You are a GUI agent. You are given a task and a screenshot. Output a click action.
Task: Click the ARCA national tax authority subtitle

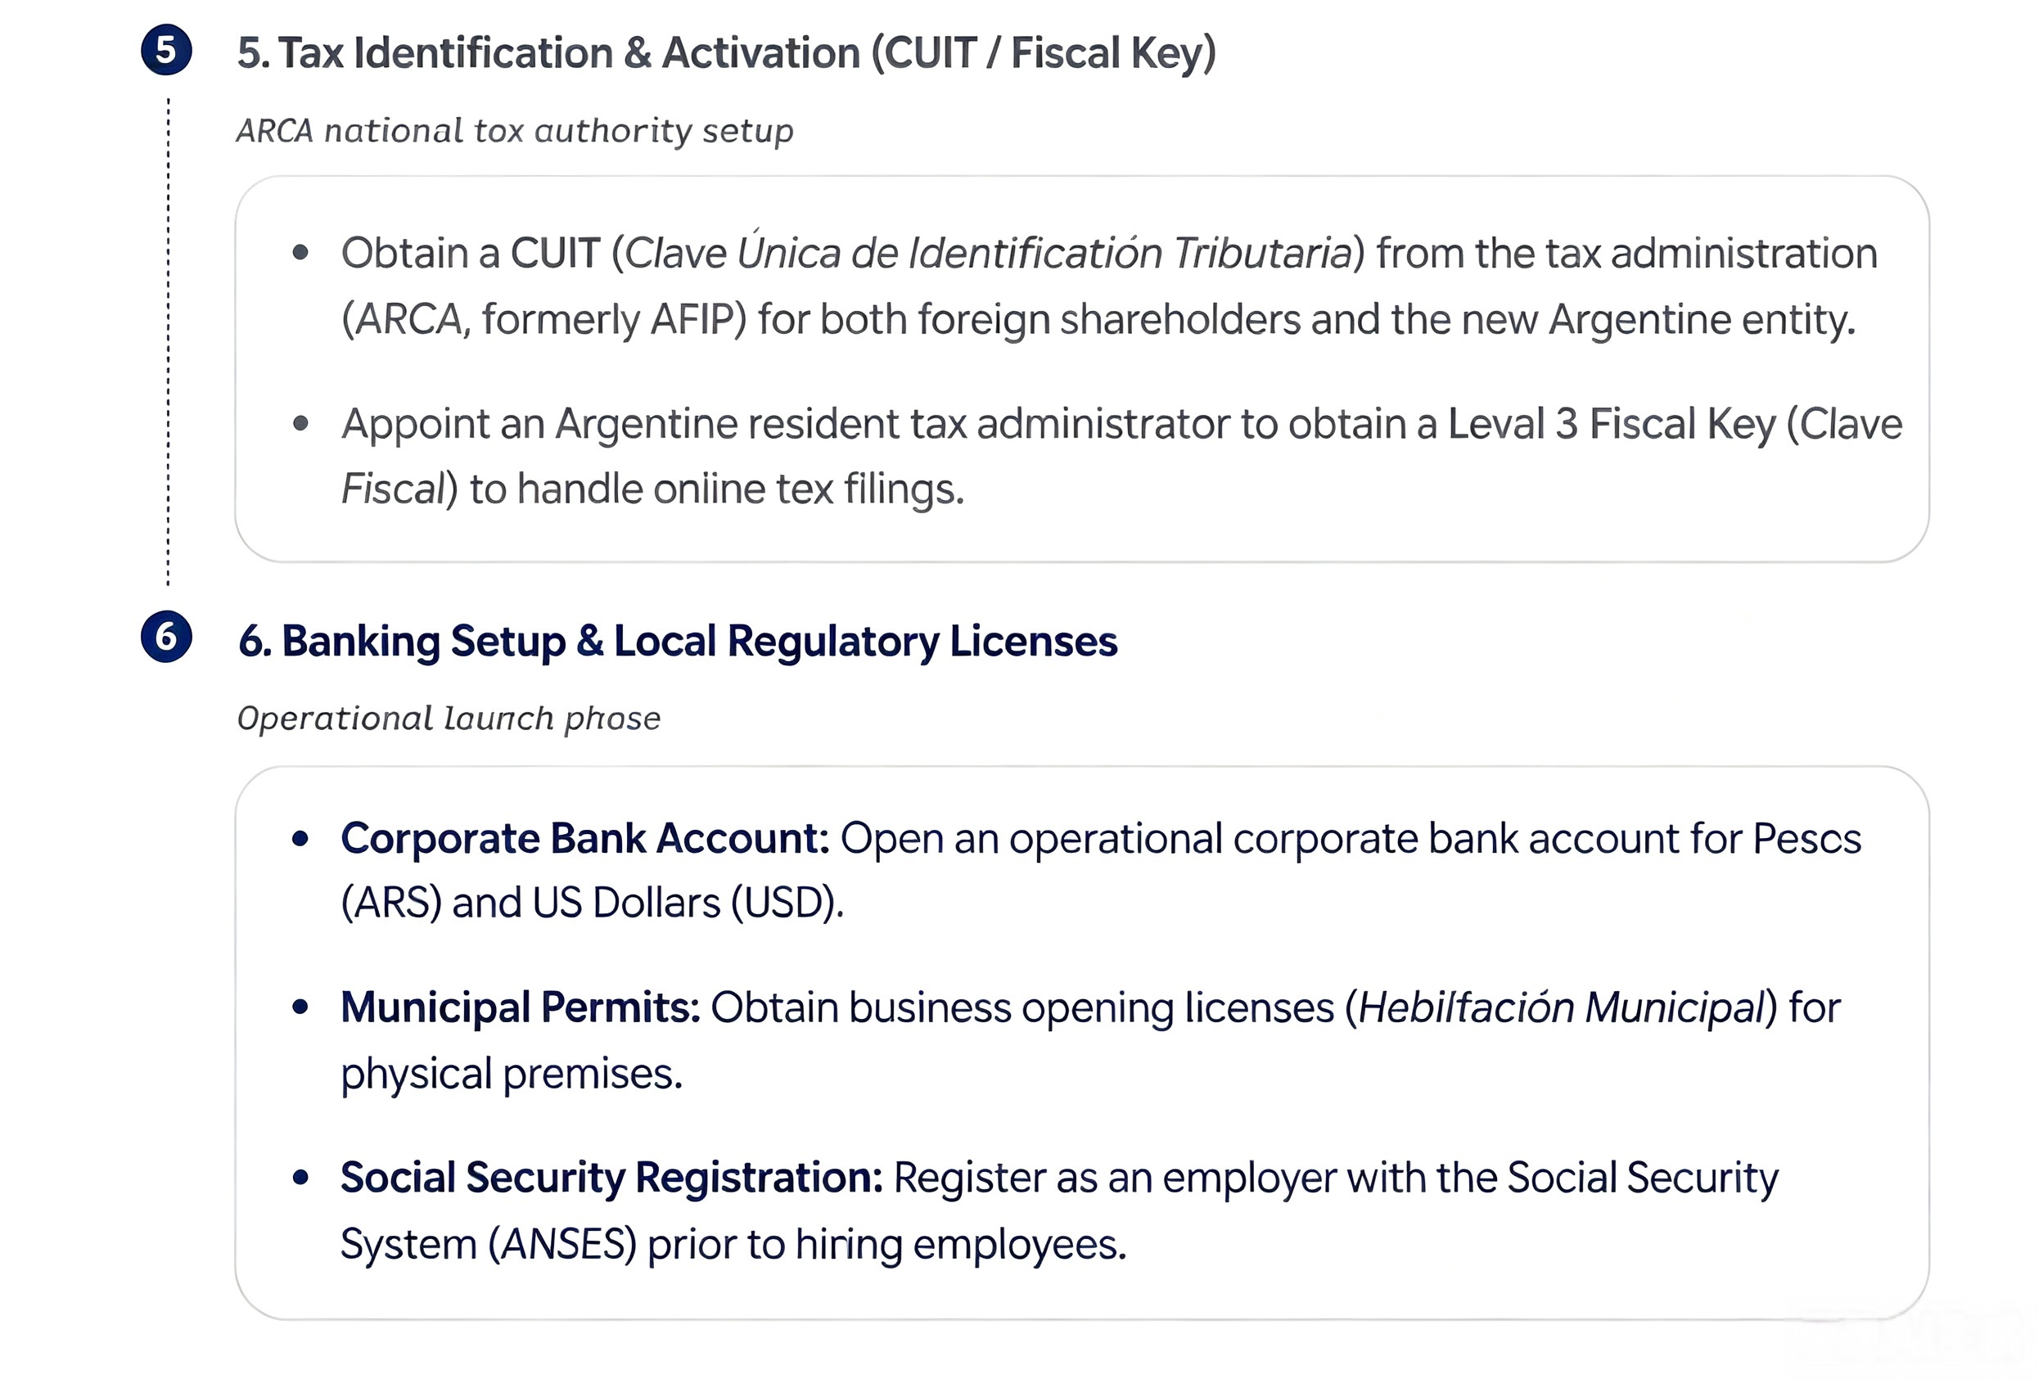[x=515, y=131]
